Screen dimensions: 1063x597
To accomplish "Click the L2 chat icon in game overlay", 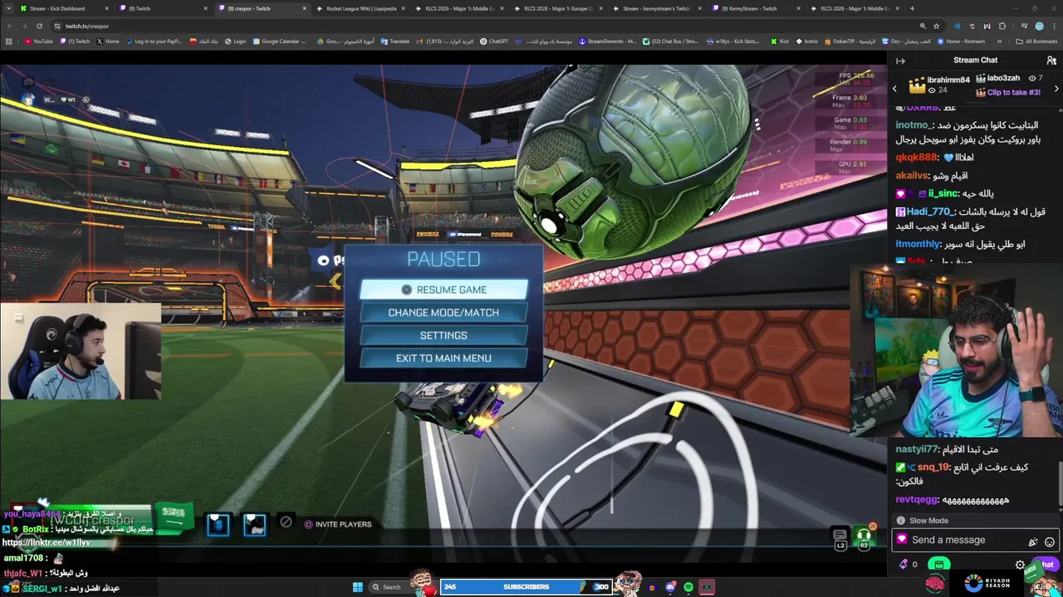I will tap(840, 537).
